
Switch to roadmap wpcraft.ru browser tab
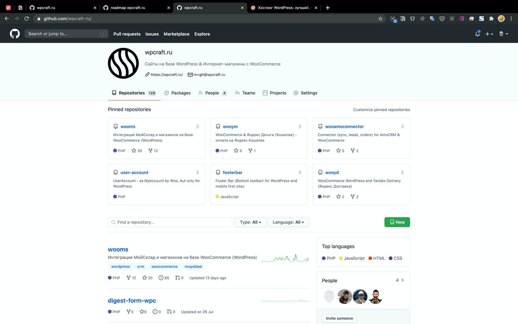(x=136, y=7)
